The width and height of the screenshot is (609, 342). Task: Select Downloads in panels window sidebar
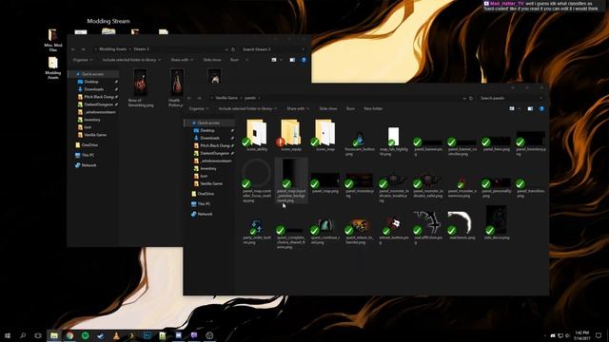[x=209, y=138]
